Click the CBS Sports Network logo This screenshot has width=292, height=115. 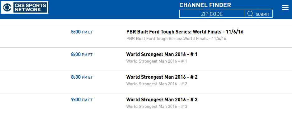25,7
